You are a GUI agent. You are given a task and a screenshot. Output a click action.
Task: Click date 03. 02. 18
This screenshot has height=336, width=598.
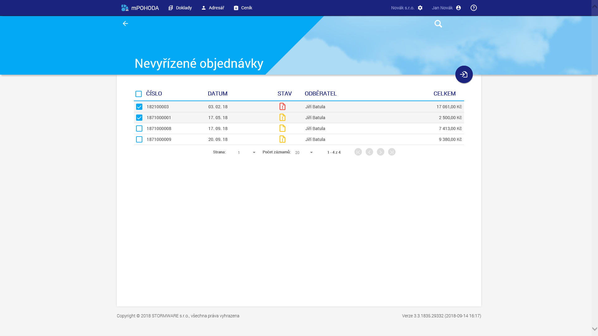coord(218,107)
